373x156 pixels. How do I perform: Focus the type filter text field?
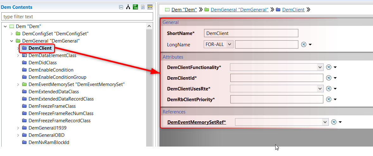tap(77, 17)
